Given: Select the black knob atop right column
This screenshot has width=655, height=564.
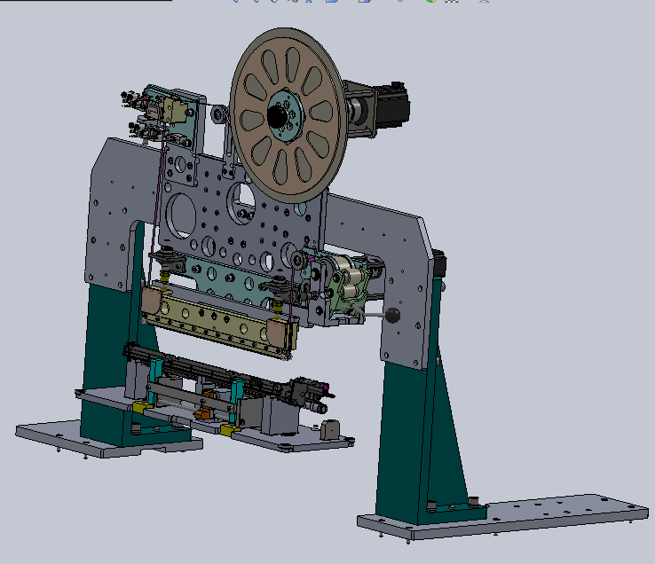Looking at the screenshot, I should point(438,262).
